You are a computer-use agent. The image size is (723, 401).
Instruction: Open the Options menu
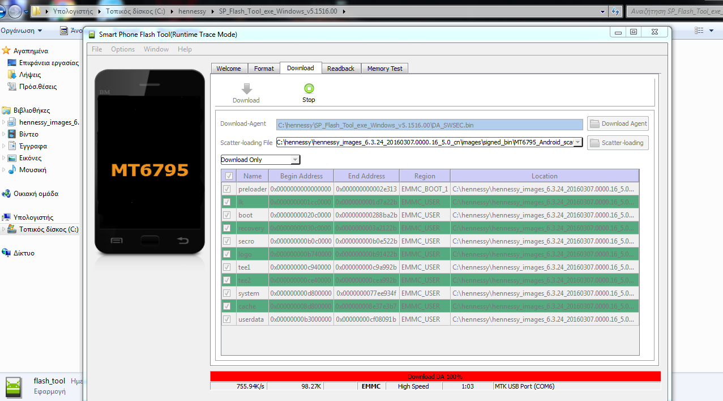point(123,49)
